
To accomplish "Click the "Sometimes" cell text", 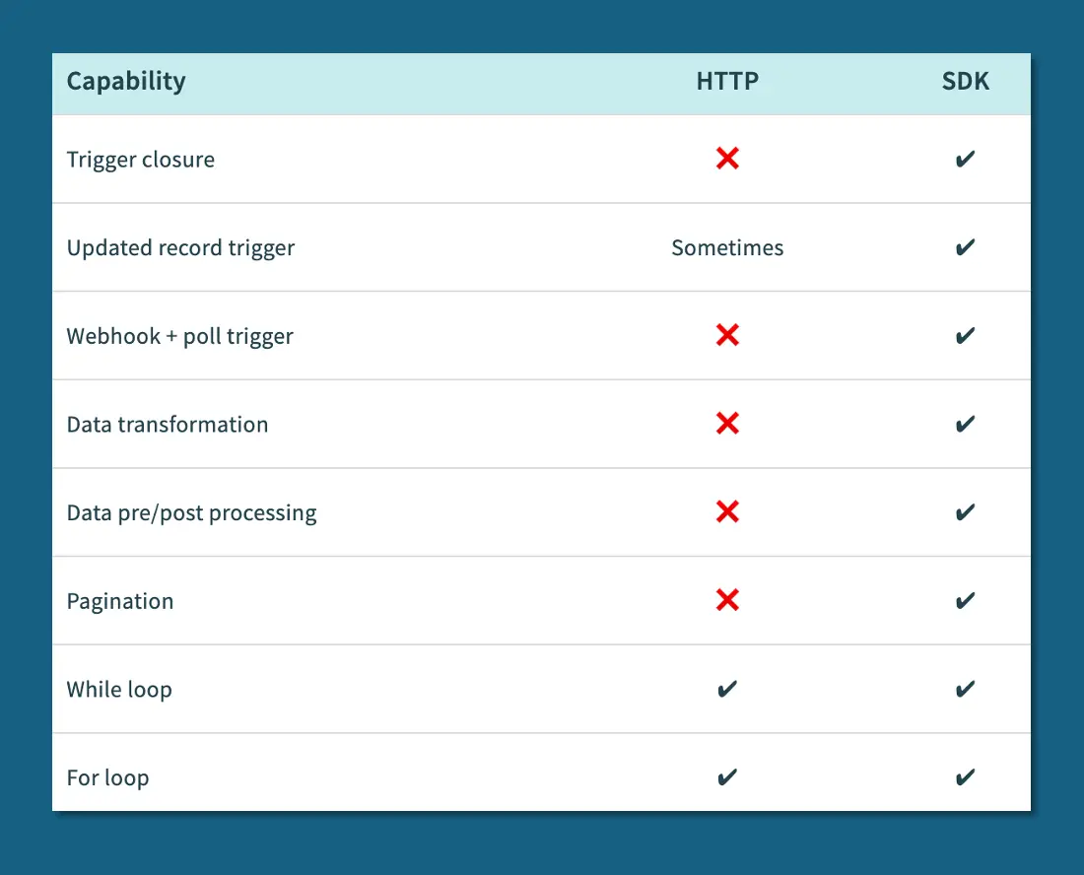I will pyautogui.click(x=727, y=248).
